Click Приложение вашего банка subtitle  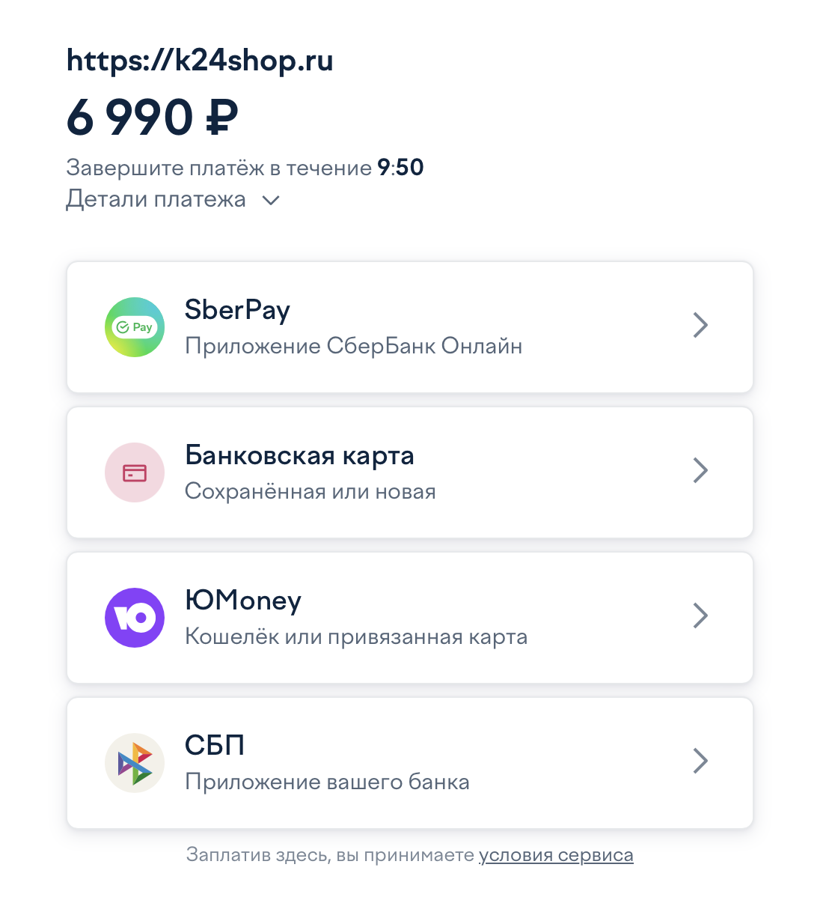pyautogui.click(x=327, y=782)
